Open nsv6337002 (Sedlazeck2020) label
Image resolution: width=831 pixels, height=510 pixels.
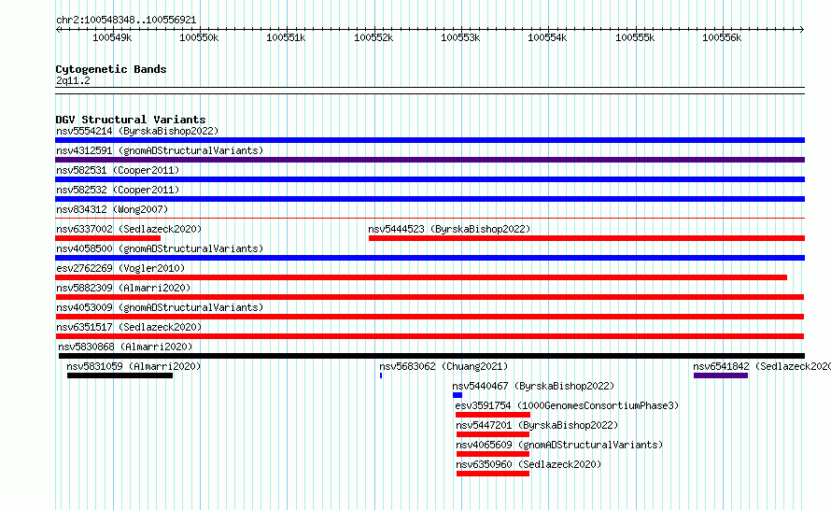click(129, 229)
